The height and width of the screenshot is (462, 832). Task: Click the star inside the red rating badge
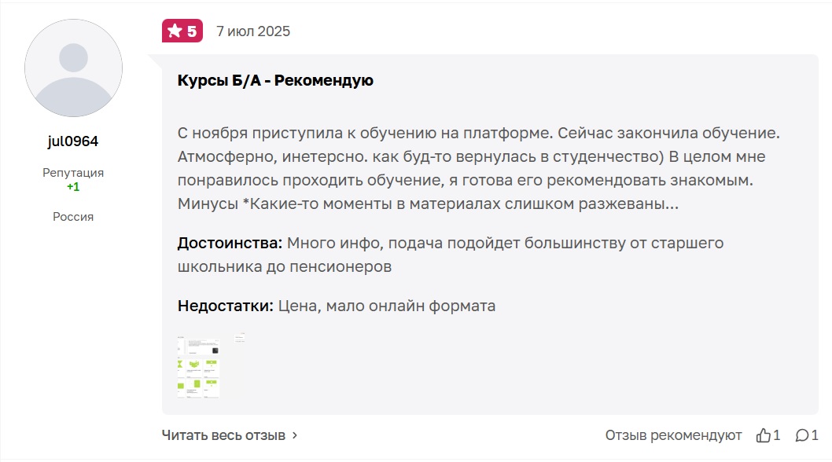(x=175, y=31)
